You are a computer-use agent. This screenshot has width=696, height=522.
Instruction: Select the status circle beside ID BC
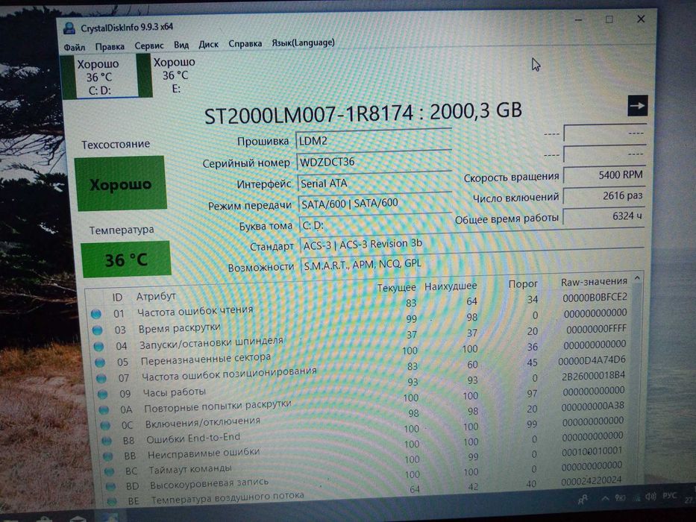[109, 471]
